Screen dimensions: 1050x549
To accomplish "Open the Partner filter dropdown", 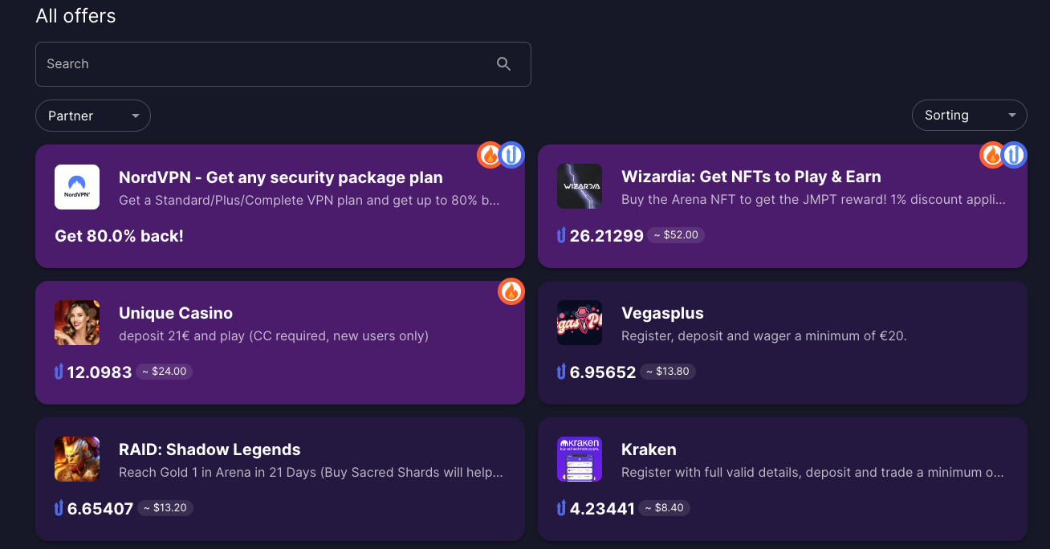I will [x=93, y=116].
